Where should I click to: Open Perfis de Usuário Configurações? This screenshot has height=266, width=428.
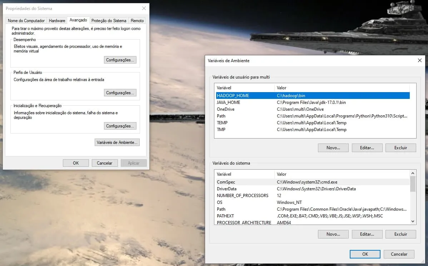tap(120, 93)
